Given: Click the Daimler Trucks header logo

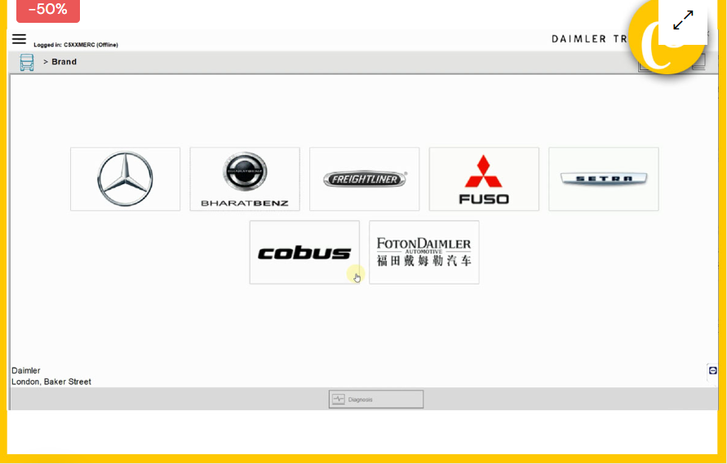Looking at the screenshot, I should point(589,39).
